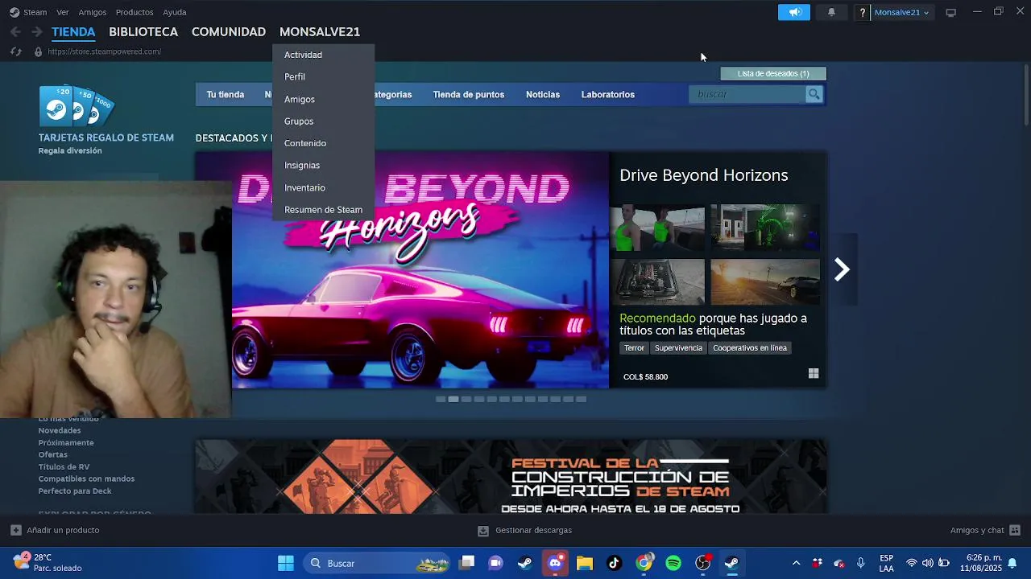View the sunset road screenshot thumbnail
The image size is (1031, 579).
pos(765,281)
